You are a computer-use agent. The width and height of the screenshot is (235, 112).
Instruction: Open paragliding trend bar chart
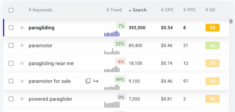click(112, 33)
